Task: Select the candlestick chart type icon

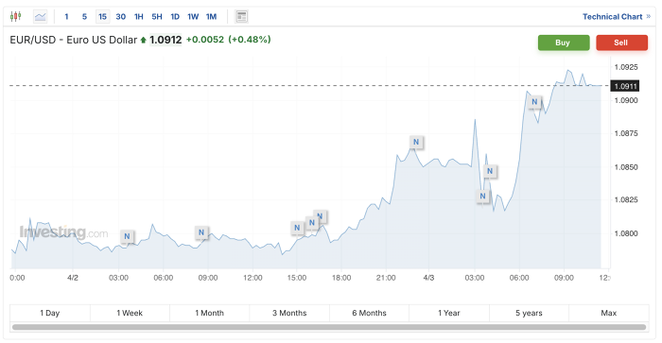Action: pyautogui.click(x=16, y=16)
